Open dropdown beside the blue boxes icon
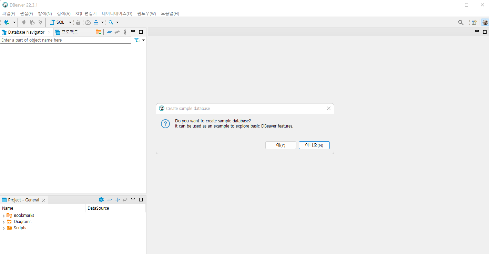Image resolution: width=489 pixels, height=254 pixels. pyautogui.click(x=102, y=22)
